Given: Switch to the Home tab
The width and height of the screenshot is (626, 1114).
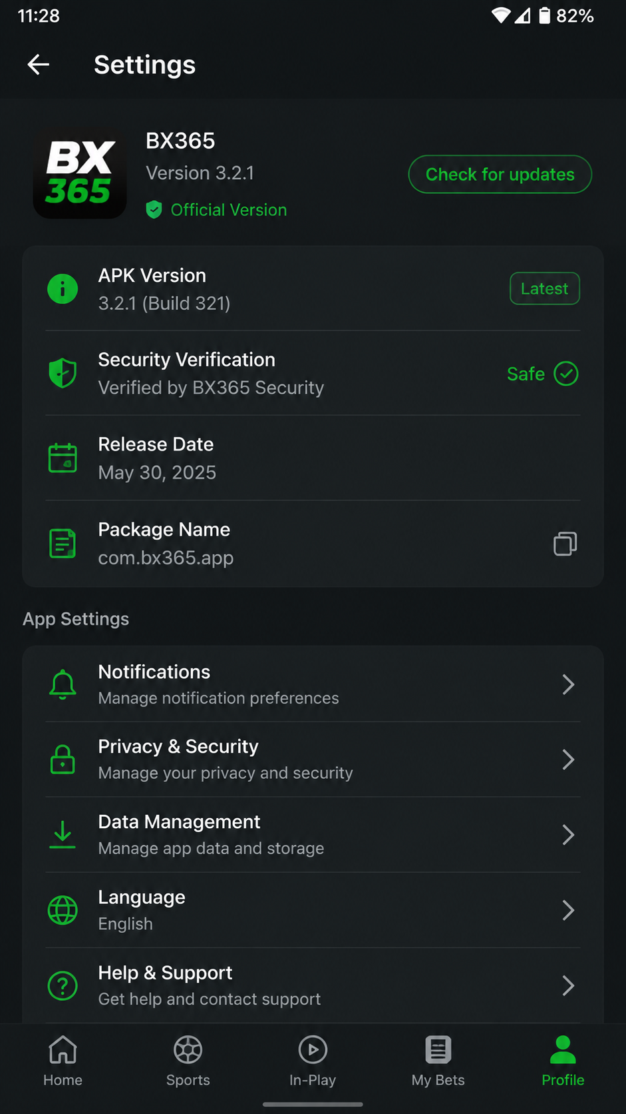Looking at the screenshot, I should click(x=63, y=1061).
